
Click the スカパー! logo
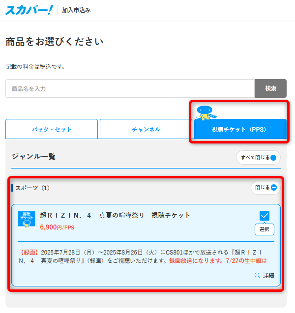[29, 10]
